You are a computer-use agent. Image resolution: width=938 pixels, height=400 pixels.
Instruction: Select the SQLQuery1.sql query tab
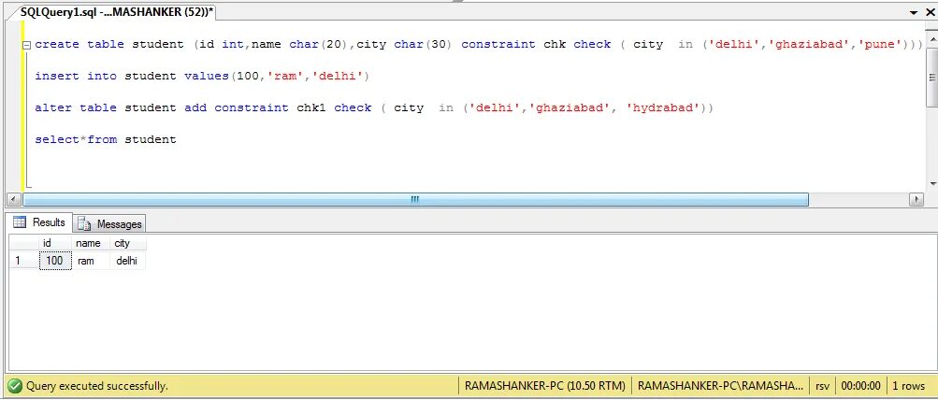point(117,12)
